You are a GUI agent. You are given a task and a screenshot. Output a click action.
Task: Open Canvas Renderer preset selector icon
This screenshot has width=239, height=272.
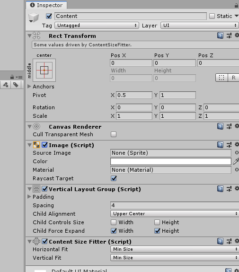(229, 126)
